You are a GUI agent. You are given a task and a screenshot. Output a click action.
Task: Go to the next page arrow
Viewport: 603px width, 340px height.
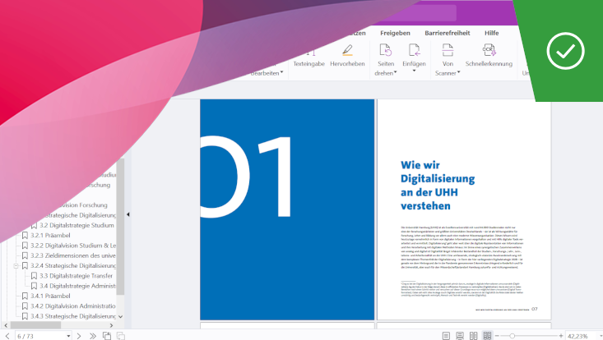pyautogui.click(x=79, y=336)
